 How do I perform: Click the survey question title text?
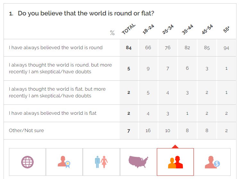[x=86, y=13]
